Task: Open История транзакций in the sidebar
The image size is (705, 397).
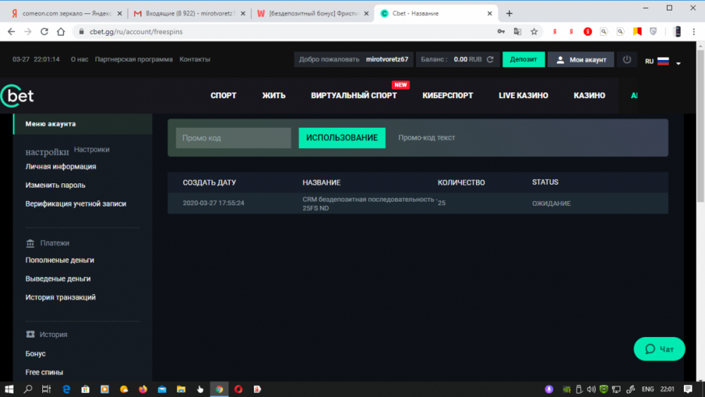Action: pos(61,298)
